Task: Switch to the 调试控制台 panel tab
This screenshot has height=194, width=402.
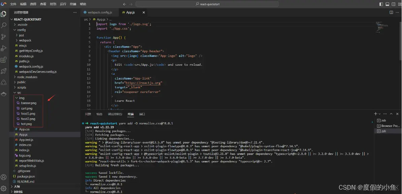Action: click(x=115, y=114)
